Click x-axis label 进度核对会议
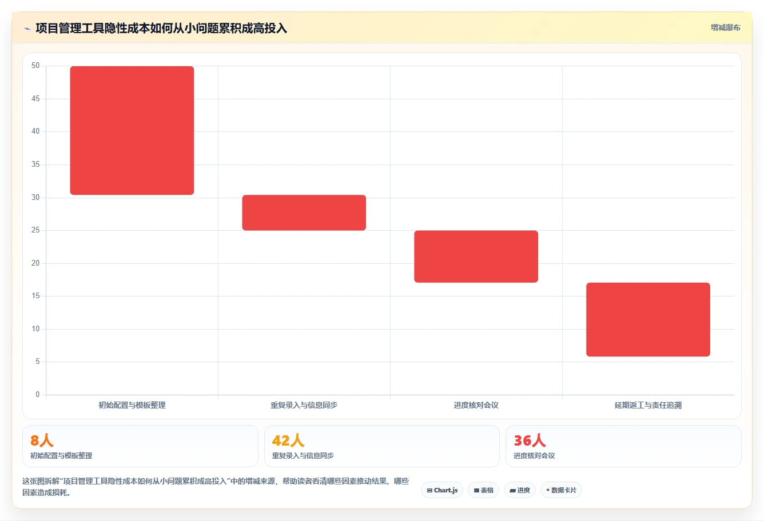The width and height of the screenshot is (764, 521). [476, 405]
